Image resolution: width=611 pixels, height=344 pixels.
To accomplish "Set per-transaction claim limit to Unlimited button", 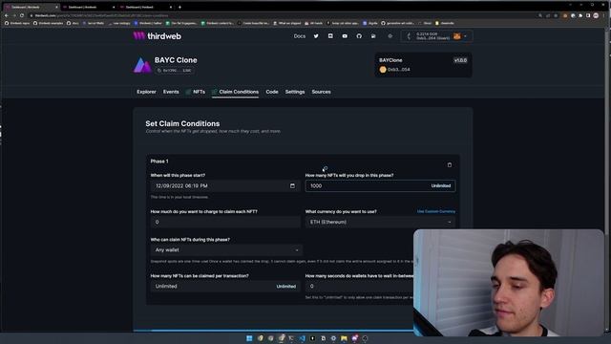I will click(x=286, y=287).
